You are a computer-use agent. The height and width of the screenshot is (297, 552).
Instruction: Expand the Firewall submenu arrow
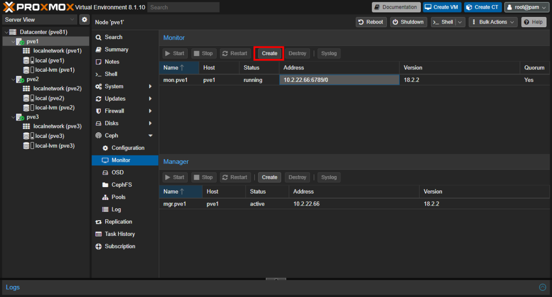tap(150, 111)
